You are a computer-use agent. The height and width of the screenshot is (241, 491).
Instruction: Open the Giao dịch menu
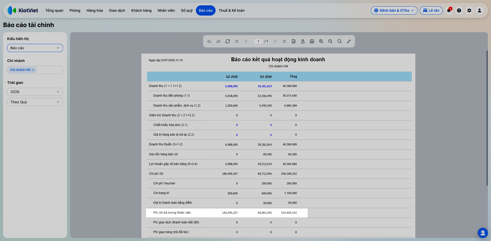pos(117,10)
